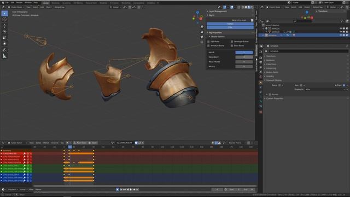Screen dimensions: 350x197
Task: Toggle camera view gizmo icon
Action: tap(202, 37)
